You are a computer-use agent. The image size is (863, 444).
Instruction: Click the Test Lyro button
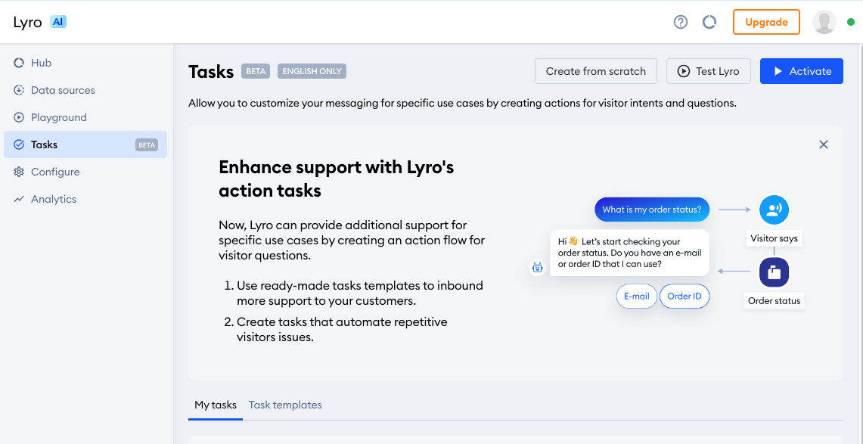point(709,71)
